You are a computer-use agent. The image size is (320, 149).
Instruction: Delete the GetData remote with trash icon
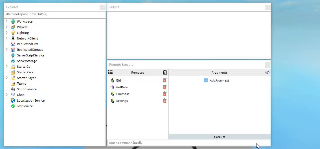pos(165,87)
